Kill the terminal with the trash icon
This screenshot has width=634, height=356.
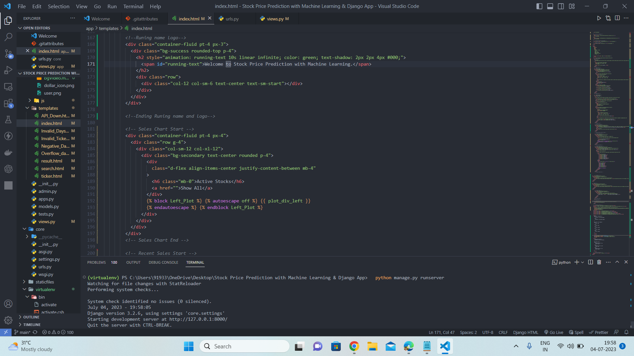(x=599, y=262)
